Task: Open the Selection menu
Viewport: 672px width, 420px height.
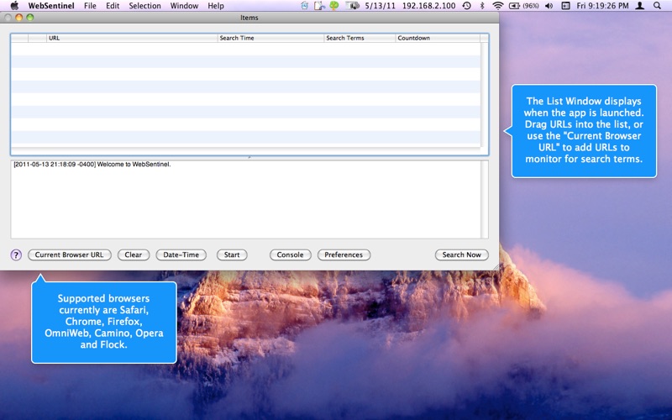Action: point(144,6)
